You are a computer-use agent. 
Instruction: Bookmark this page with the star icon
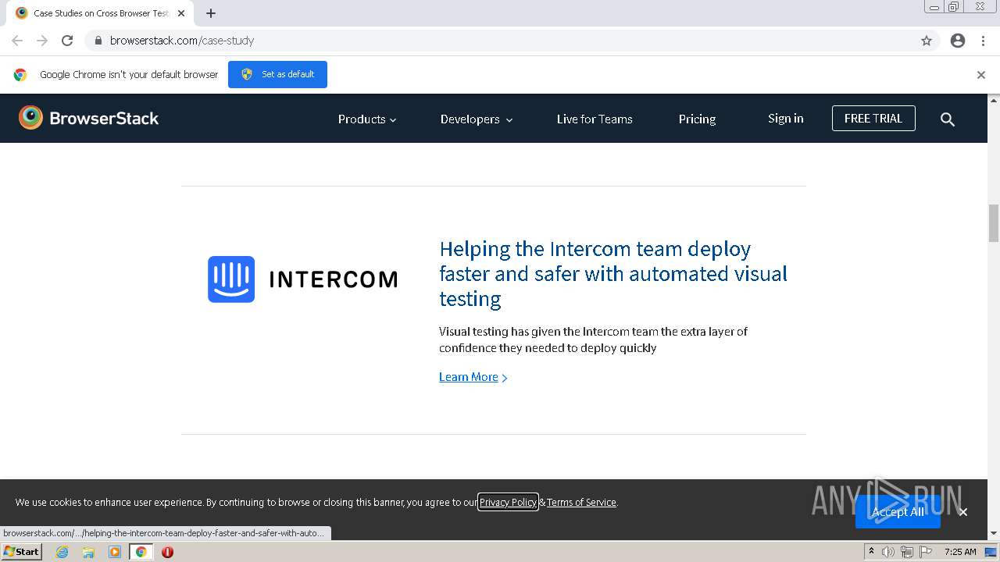point(927,41)
